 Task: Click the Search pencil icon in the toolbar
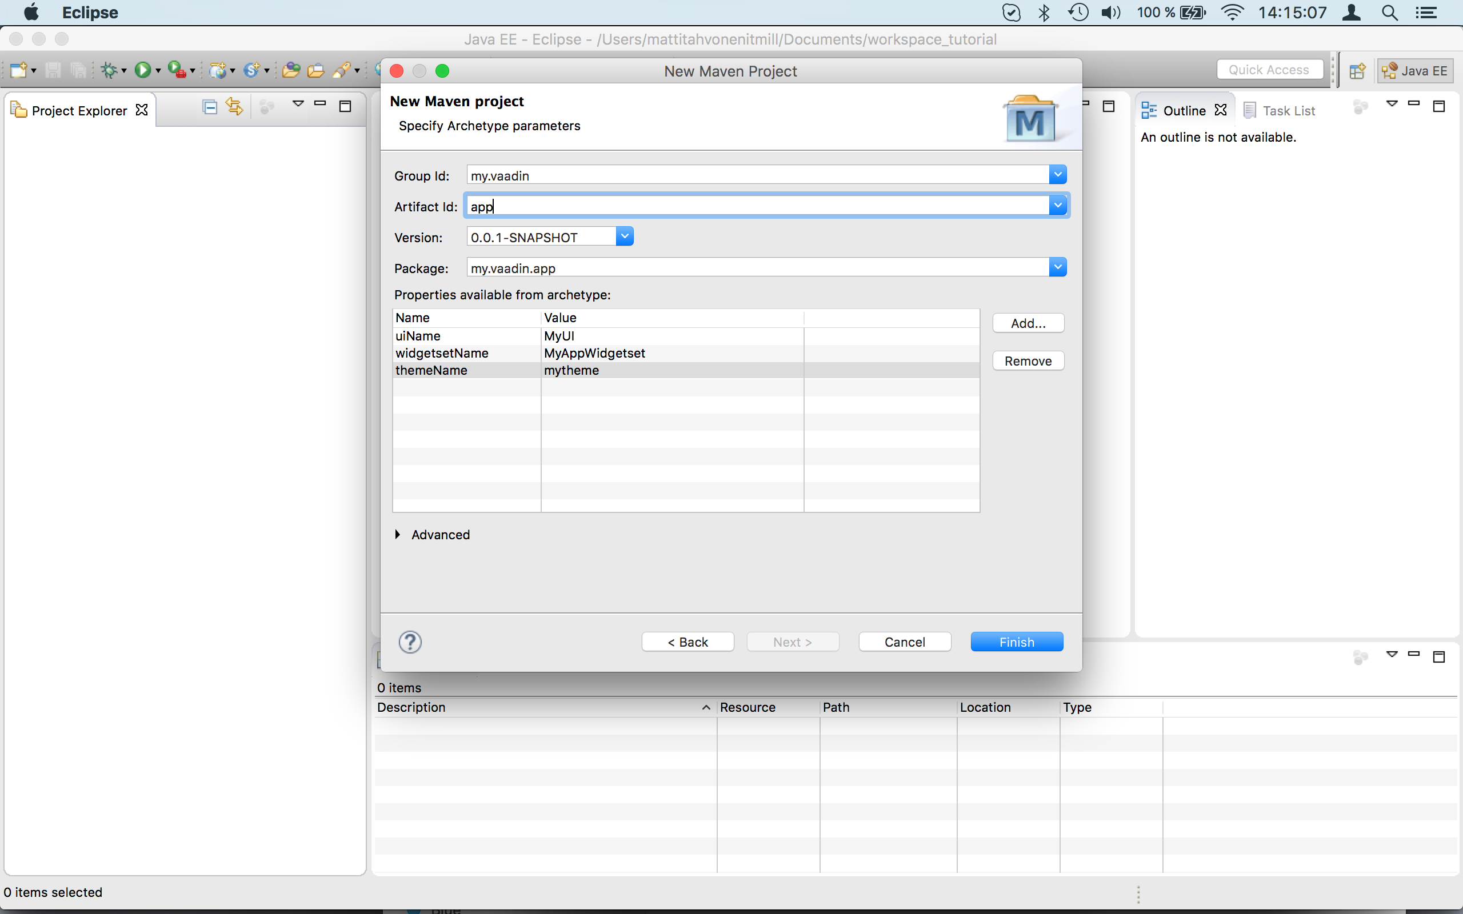[342, 70]
